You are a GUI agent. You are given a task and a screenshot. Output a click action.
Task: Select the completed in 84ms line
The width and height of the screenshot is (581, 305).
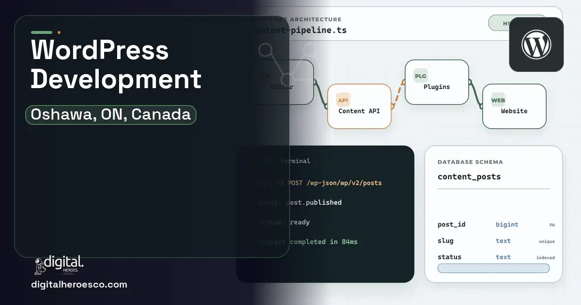[x=307, y=242]
